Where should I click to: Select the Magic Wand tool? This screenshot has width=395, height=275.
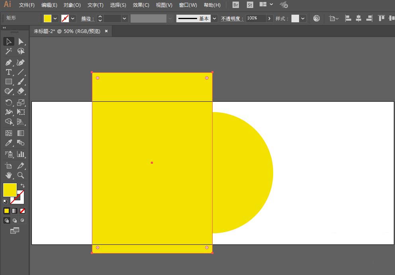pyautogui.click(x=9, y=51)
